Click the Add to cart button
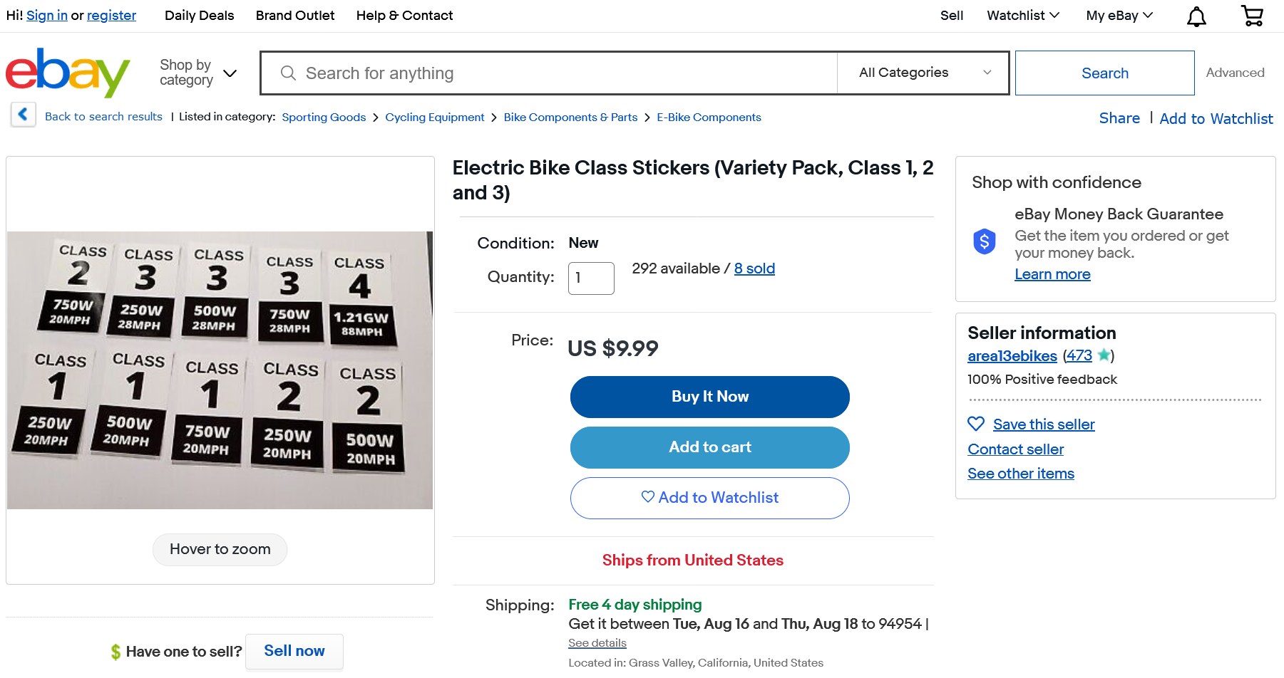Screen dimensions: 1284x678 [x=709, y=447]
